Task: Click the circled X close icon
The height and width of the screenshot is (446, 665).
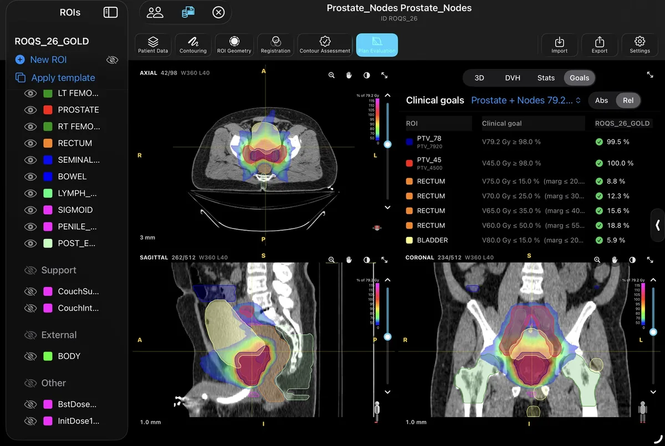Action: coord(218,12)
